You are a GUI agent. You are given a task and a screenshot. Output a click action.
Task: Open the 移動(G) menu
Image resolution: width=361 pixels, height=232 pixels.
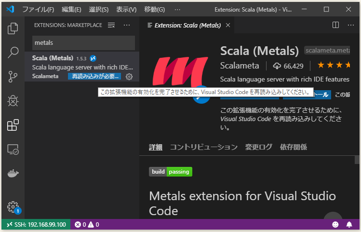154,10
